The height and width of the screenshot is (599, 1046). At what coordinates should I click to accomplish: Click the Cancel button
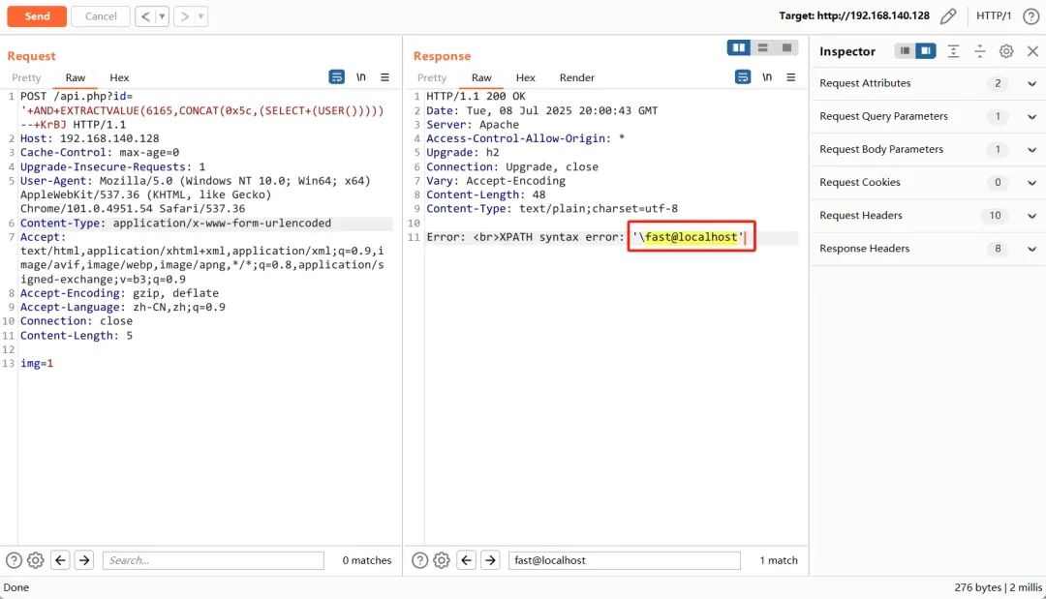tap(100, 16)
